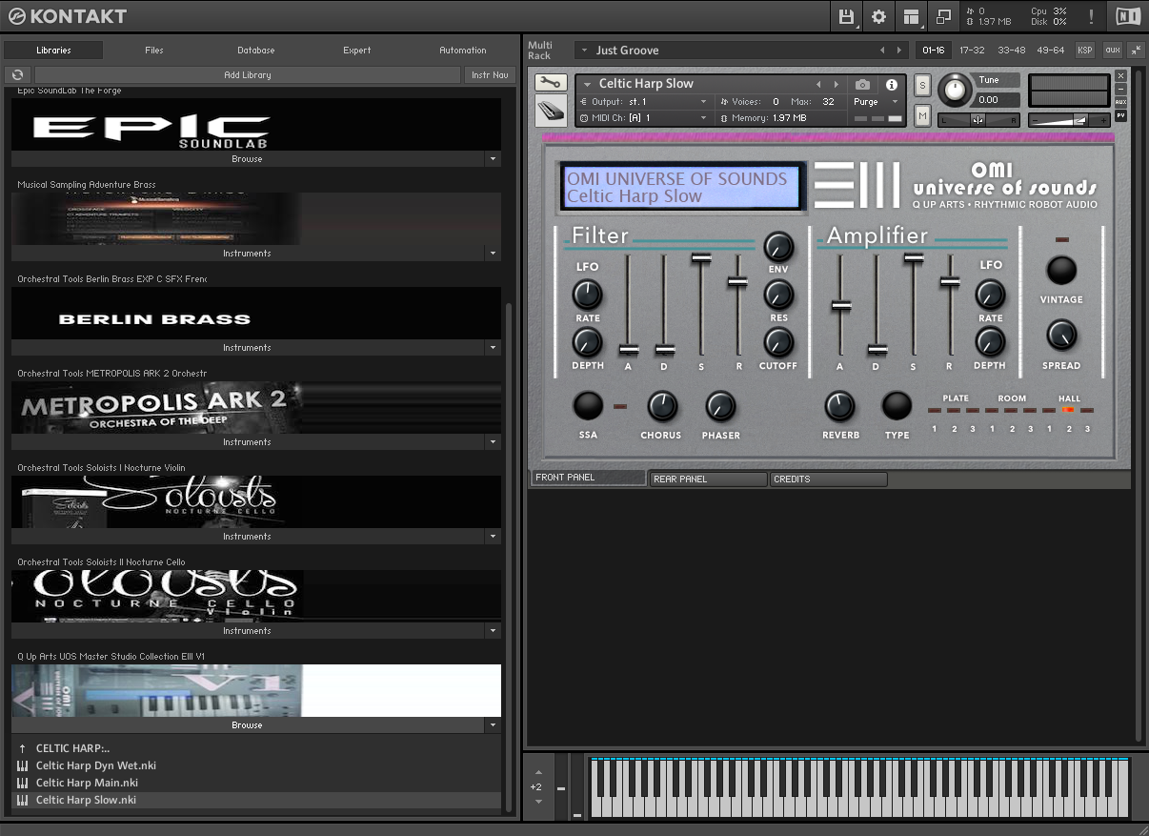
Task: Open the REAR PANEL tab
Action: pos(708,479)
